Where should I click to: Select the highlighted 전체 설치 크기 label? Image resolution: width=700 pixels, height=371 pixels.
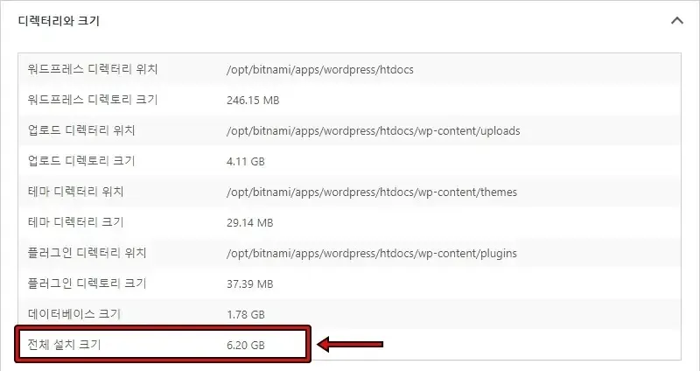(64, 344)
